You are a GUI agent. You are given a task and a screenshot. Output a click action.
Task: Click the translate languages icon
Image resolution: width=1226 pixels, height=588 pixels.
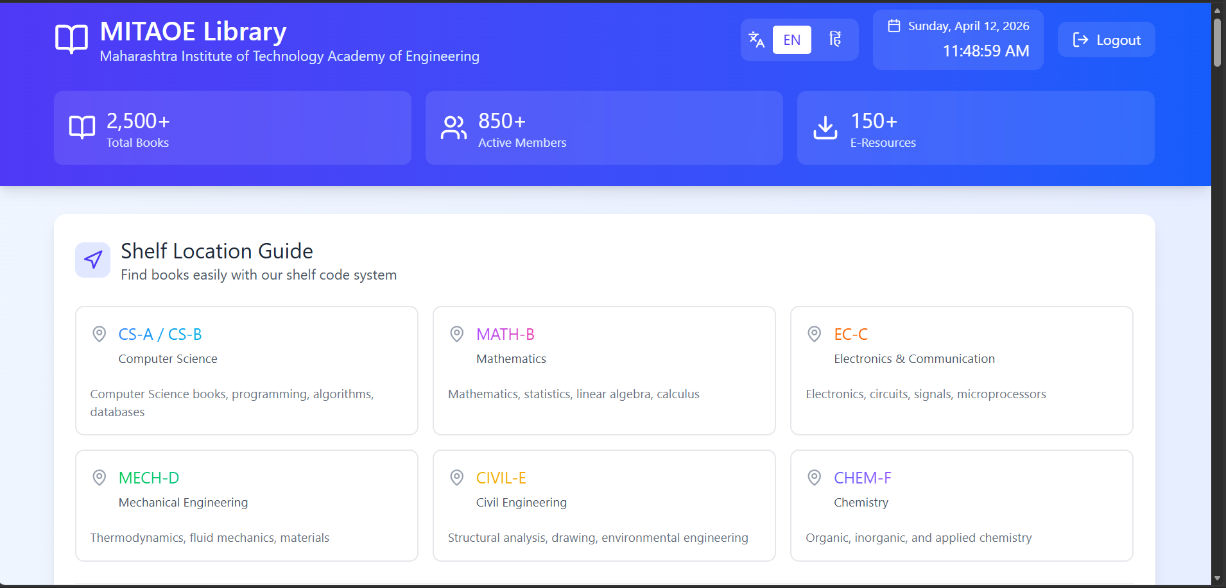pyautogui.click(x=757, y=40)
